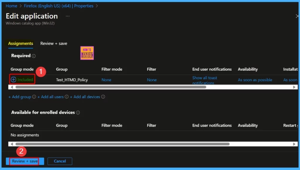Click the Windows catalog app (Win32) subtitle
300x170 pixels.
30,23
